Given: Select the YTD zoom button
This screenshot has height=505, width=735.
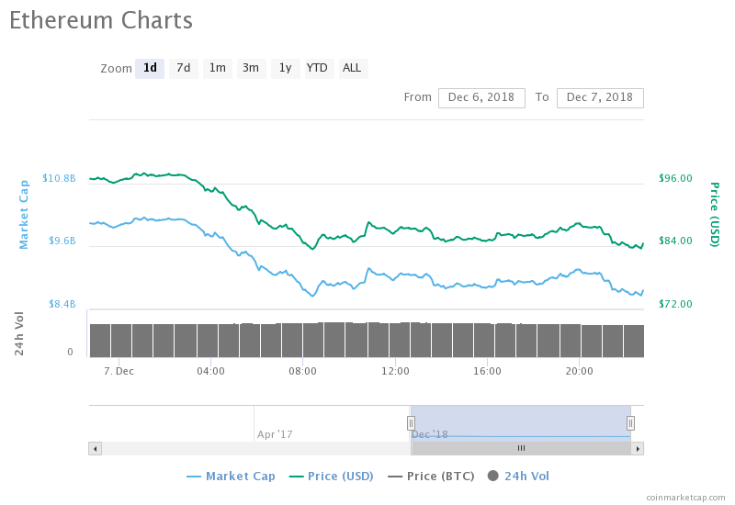Looking at the screenshot, I should [x=317, y=68].
